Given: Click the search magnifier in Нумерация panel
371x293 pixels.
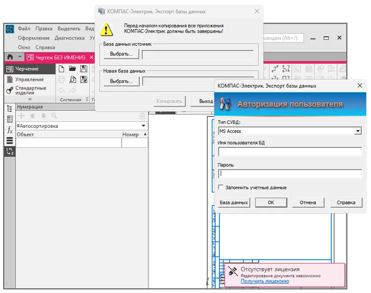Looking at the screenshot, I should [54, 116].
